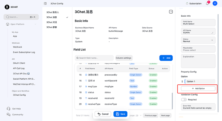
Task: Click the Error Hint input
Action: [x=198, y=107]
